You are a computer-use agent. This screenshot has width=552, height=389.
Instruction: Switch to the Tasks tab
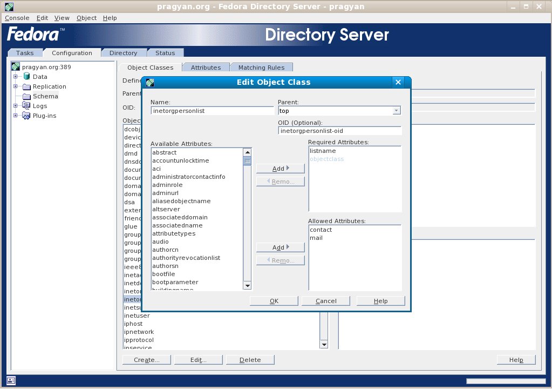click(x=25, y=53)
